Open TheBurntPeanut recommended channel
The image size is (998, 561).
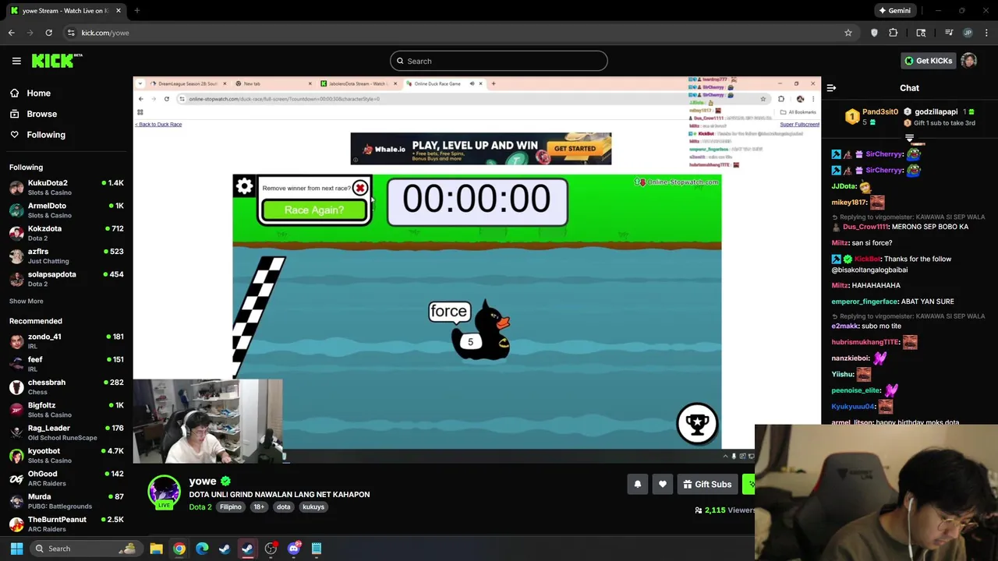[66, 524]
